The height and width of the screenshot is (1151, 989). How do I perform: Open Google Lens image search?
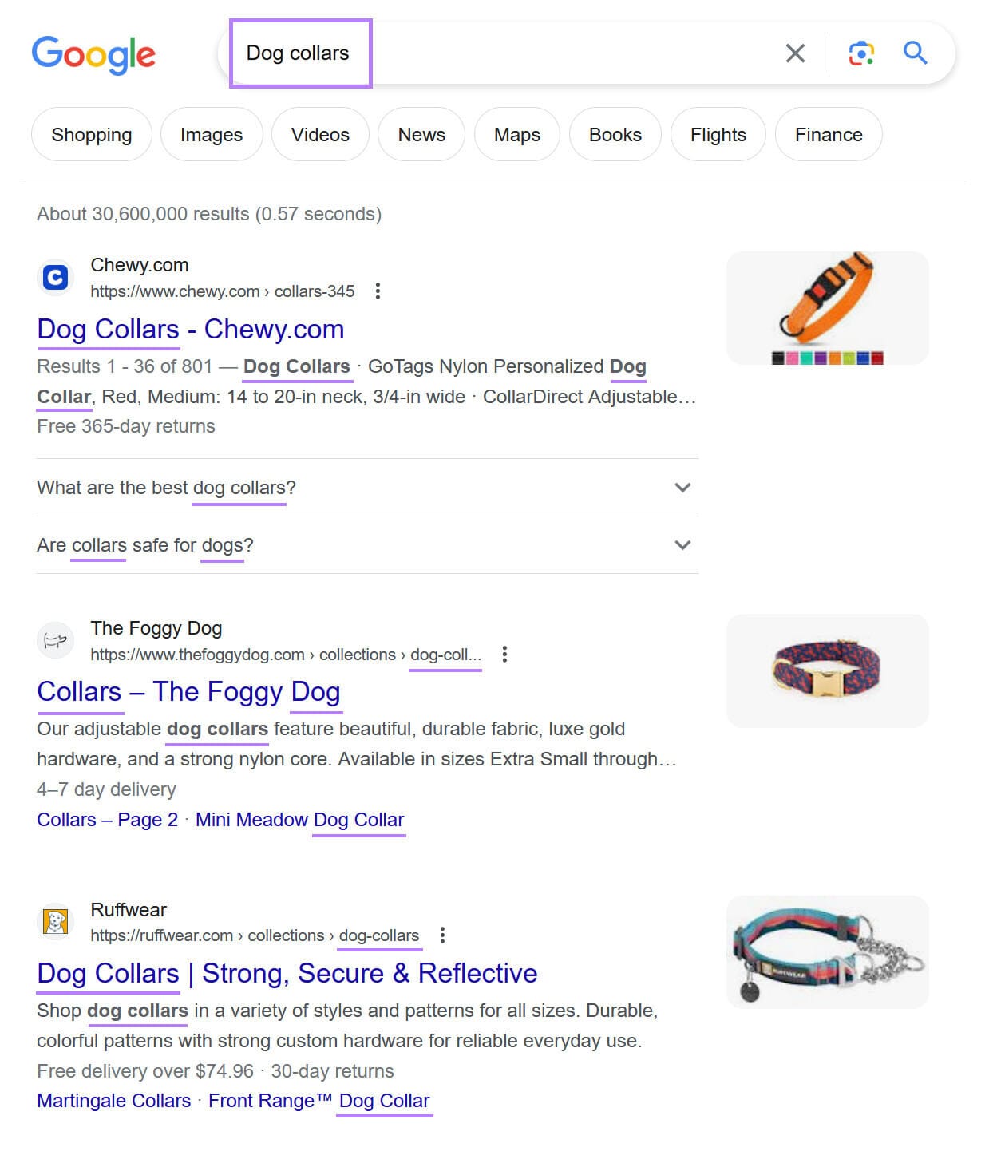click(x=860, y=53)
